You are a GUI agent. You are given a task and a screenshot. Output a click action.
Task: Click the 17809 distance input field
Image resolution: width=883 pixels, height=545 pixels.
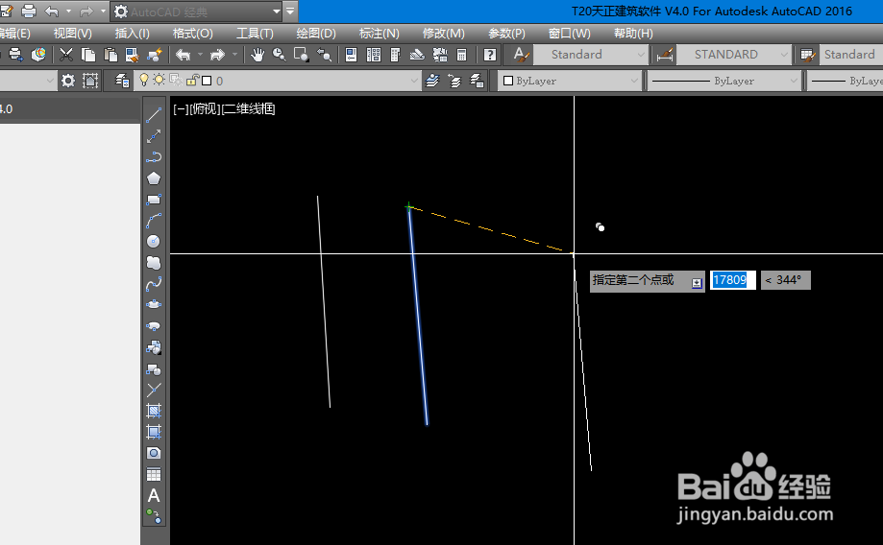tap(733, 280)
